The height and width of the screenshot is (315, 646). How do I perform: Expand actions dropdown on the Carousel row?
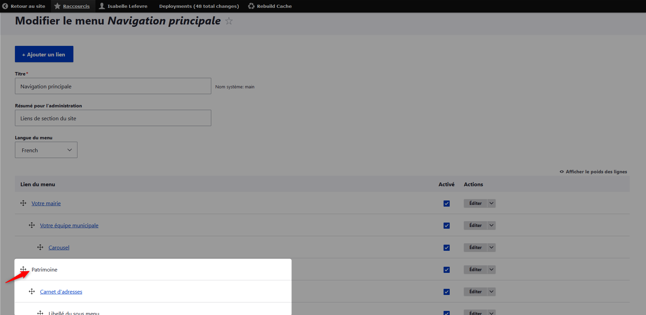click(491, 247)
